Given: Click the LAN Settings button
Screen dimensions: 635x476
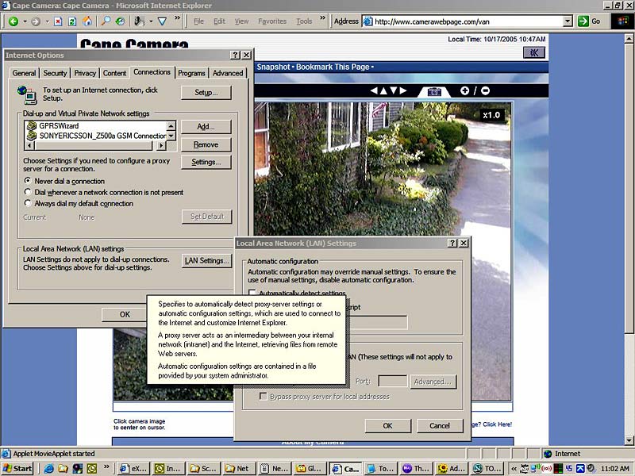Looking at the screenshot, I should point(206,260).
